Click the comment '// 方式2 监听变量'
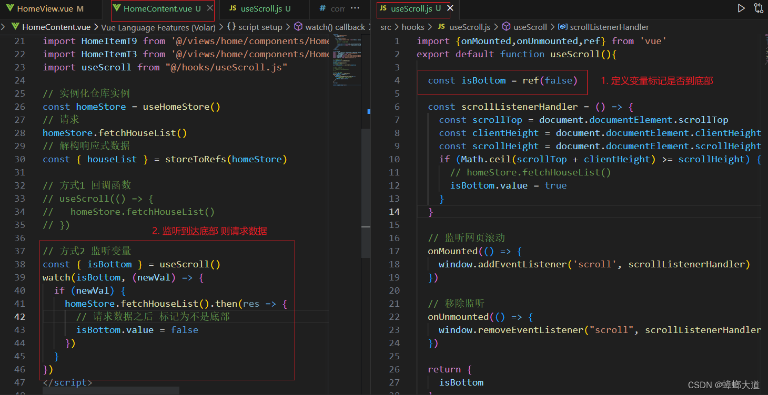The width and height of the screenshot is (768, 395). 87,251
